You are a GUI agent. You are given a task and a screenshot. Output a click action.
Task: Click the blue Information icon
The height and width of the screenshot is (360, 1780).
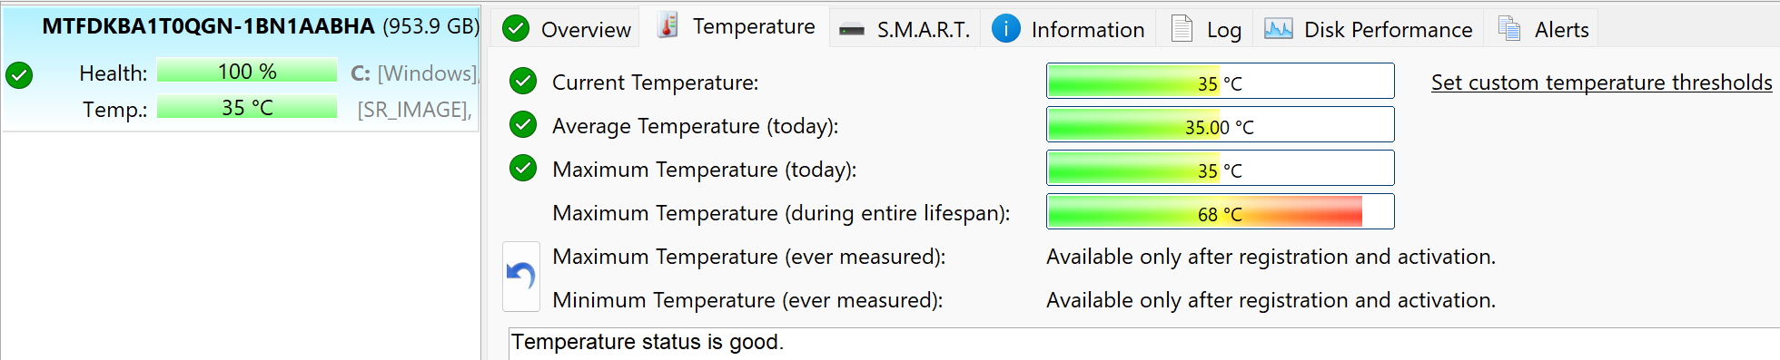point(1005,29)
